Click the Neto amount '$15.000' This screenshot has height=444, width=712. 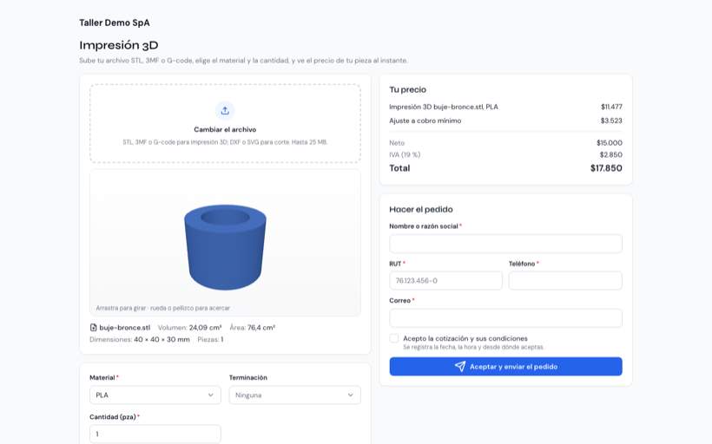coord(610,143)
